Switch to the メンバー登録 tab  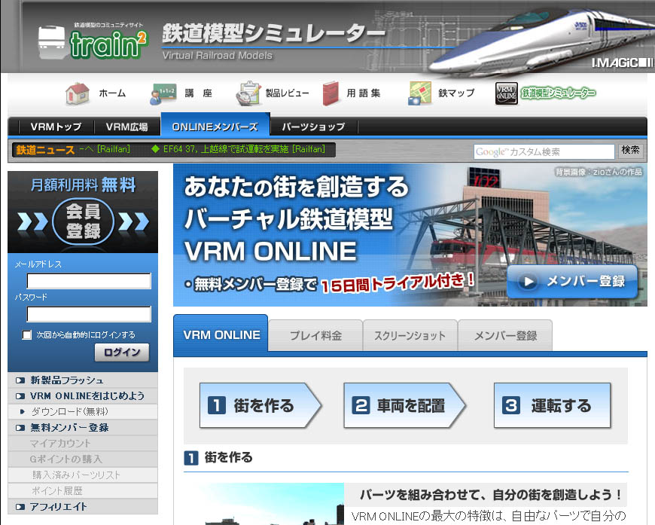click(505, 336)
